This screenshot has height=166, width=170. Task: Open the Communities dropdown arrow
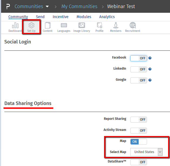pos(47,6)
